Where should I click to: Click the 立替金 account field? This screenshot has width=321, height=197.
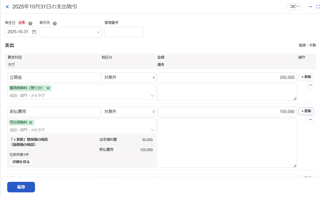tap(54, 77)
